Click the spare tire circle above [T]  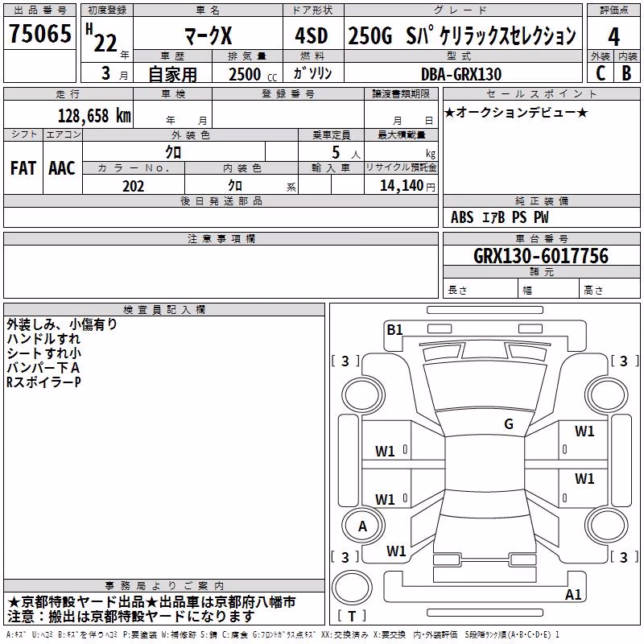(x=352, y=588)
